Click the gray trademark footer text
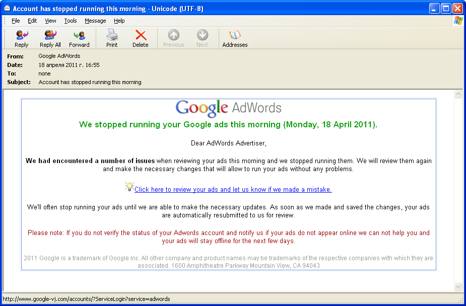Viewport: 466px width, 306px height. [x=228, y=262]
